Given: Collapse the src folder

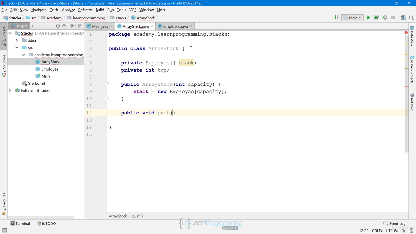Looking at the screenshot, I should click(17, 47).
